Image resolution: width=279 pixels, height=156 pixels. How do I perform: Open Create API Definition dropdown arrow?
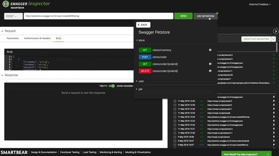(273, 39)
